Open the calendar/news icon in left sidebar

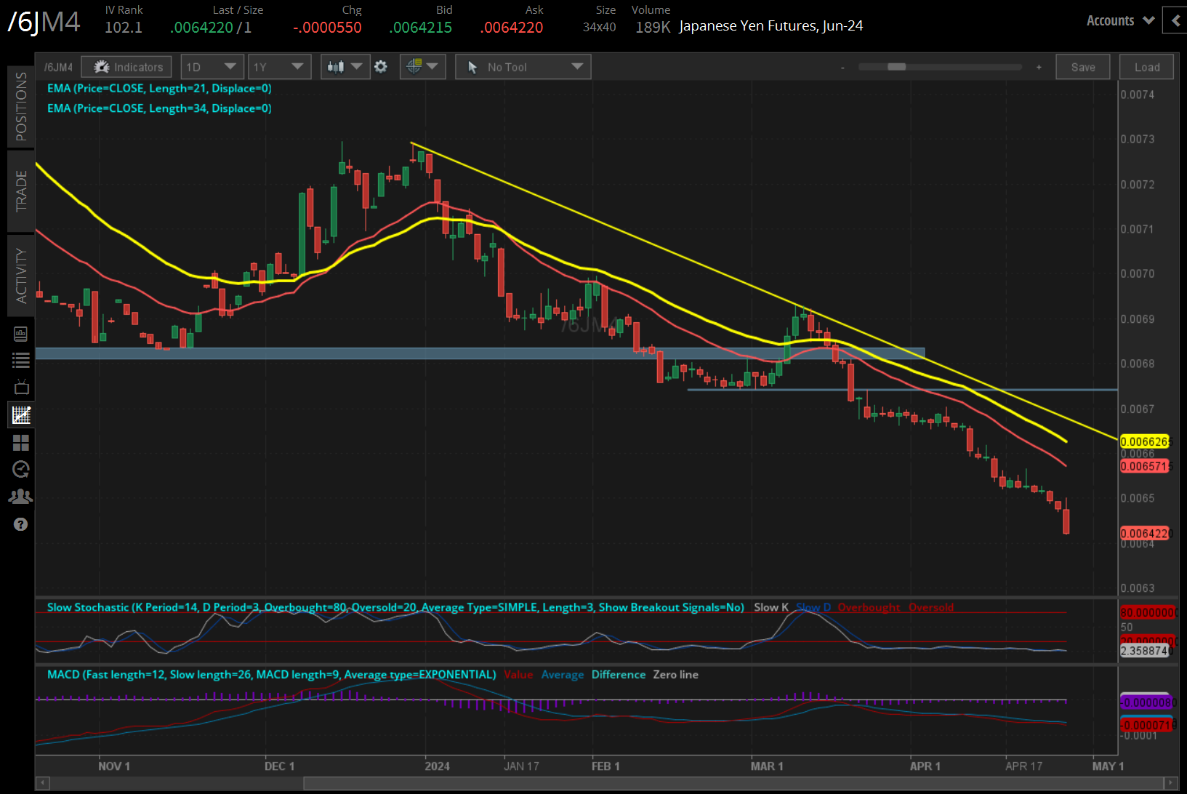[20, 333]
